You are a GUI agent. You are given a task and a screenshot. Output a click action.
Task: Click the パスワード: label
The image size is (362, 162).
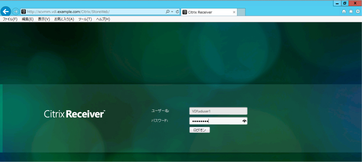(160, 120)
